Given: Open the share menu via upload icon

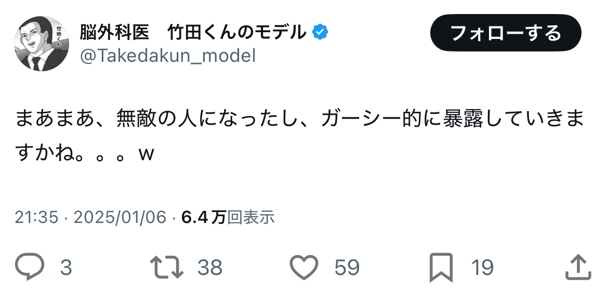Looking at the screenshot, I should (x=578, y=268).
